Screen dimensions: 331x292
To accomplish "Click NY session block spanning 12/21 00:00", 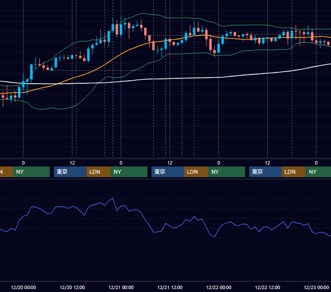I will 129,172.
